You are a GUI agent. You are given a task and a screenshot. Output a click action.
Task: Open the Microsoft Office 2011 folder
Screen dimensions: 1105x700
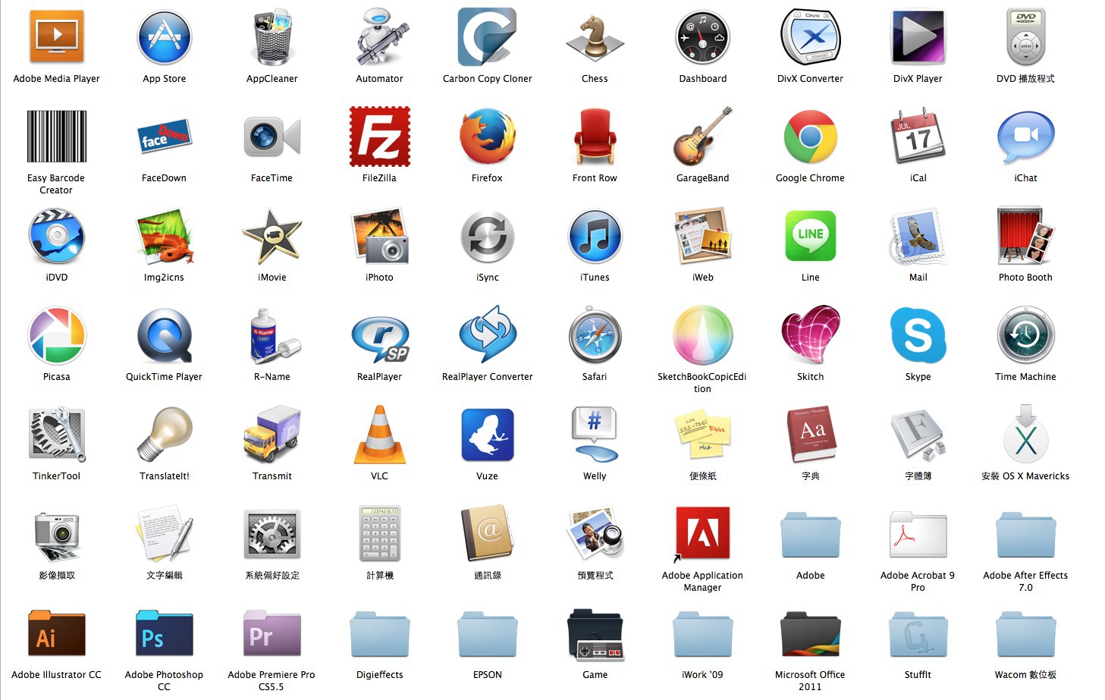coord(811,633)
